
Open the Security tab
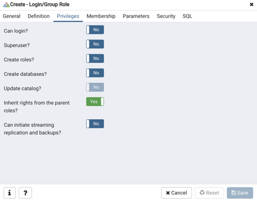[x=166, y=16]
